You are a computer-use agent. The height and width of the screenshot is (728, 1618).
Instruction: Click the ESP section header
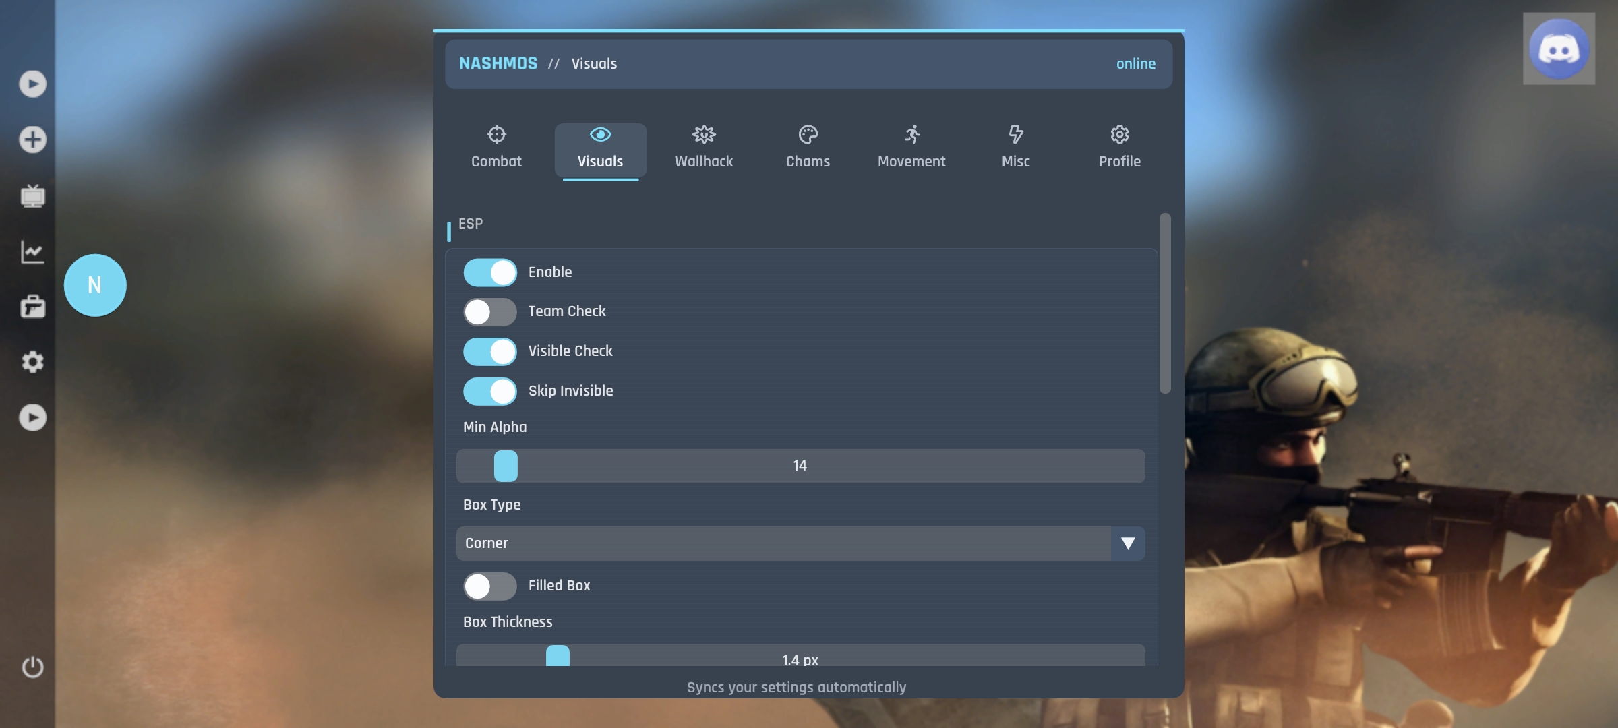tap(471, 224)
